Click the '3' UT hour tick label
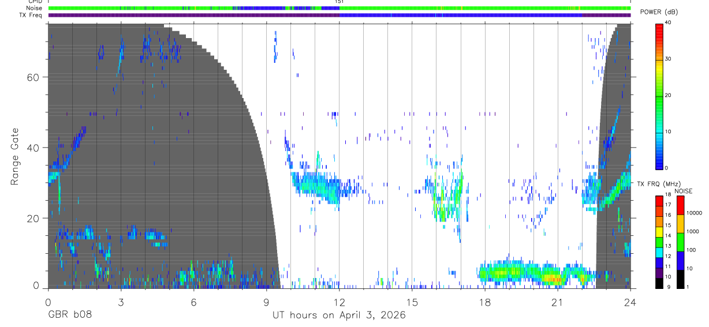Viewport: 709px width, 327px height. pyautogui.click(x=120, y=301)
